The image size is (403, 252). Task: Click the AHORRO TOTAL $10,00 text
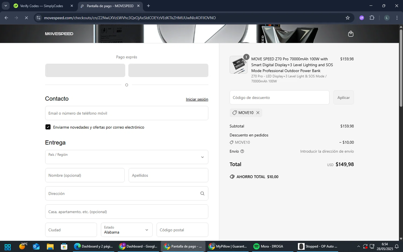pos(257,177)
